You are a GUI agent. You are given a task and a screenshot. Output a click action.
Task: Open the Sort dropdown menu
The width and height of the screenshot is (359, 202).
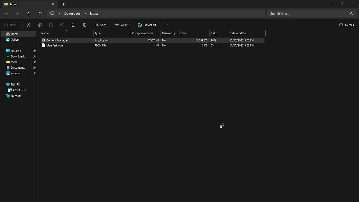pos(102,25)
